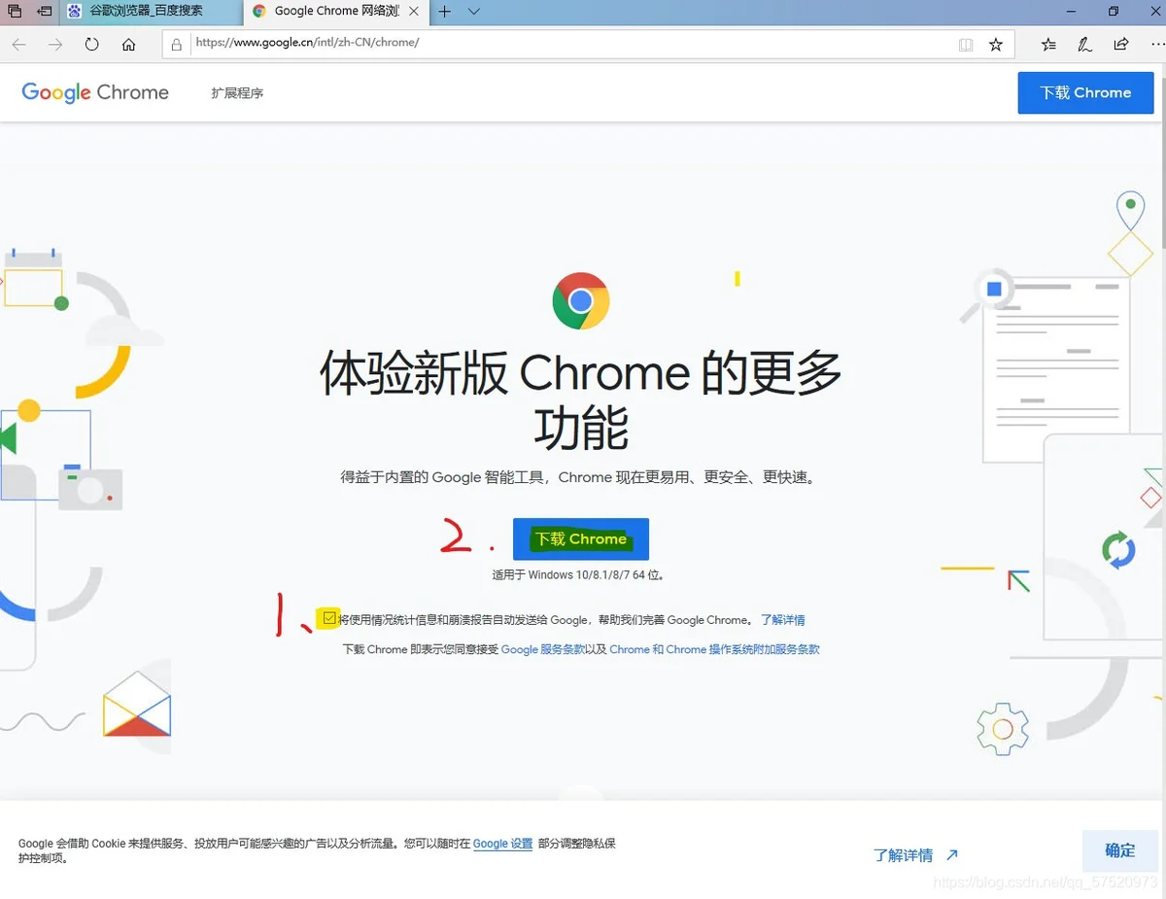Restore down the browser window
This screenshot has width=1166, height=899.
coord(1114,12)
